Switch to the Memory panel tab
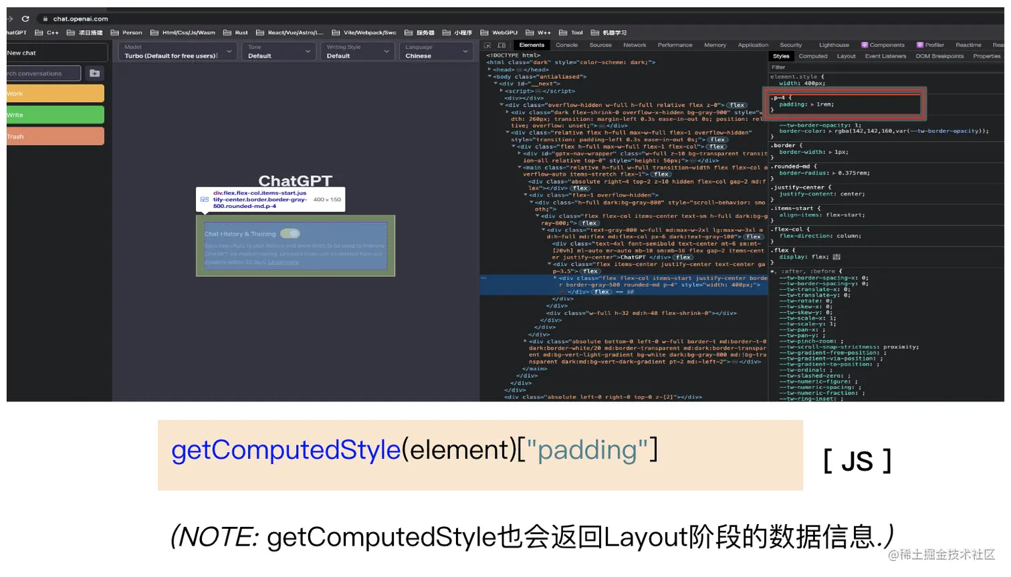1011x577 pixels. 715,45
